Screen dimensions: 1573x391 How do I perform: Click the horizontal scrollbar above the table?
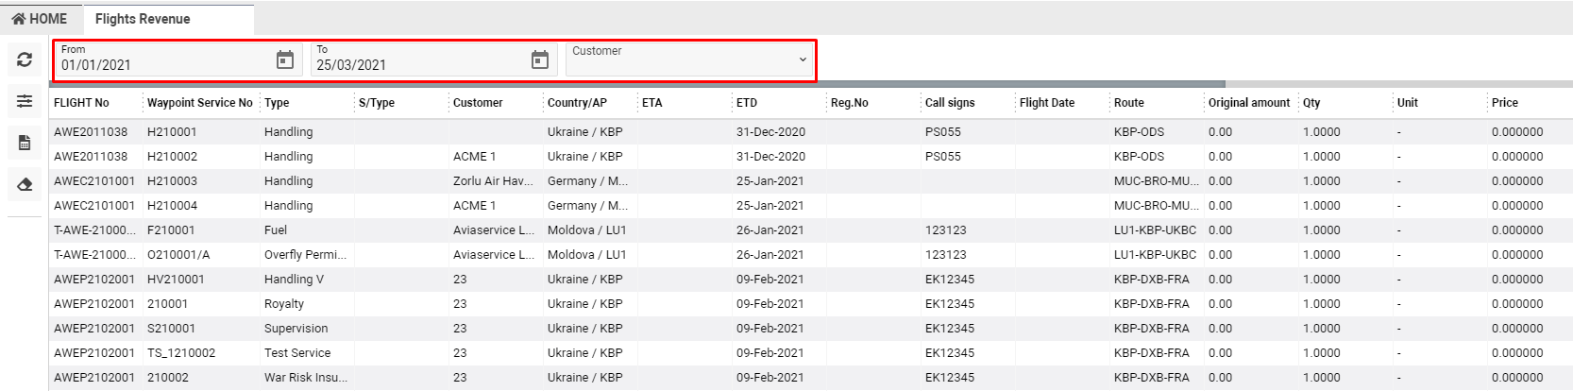point(637,84)
